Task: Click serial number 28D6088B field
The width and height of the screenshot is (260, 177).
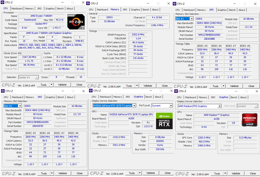Action: [x=209, y=39]
